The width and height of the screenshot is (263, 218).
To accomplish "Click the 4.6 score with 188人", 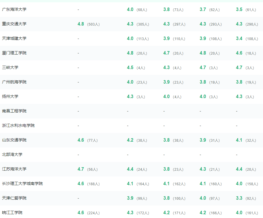I will coord(81,184).
